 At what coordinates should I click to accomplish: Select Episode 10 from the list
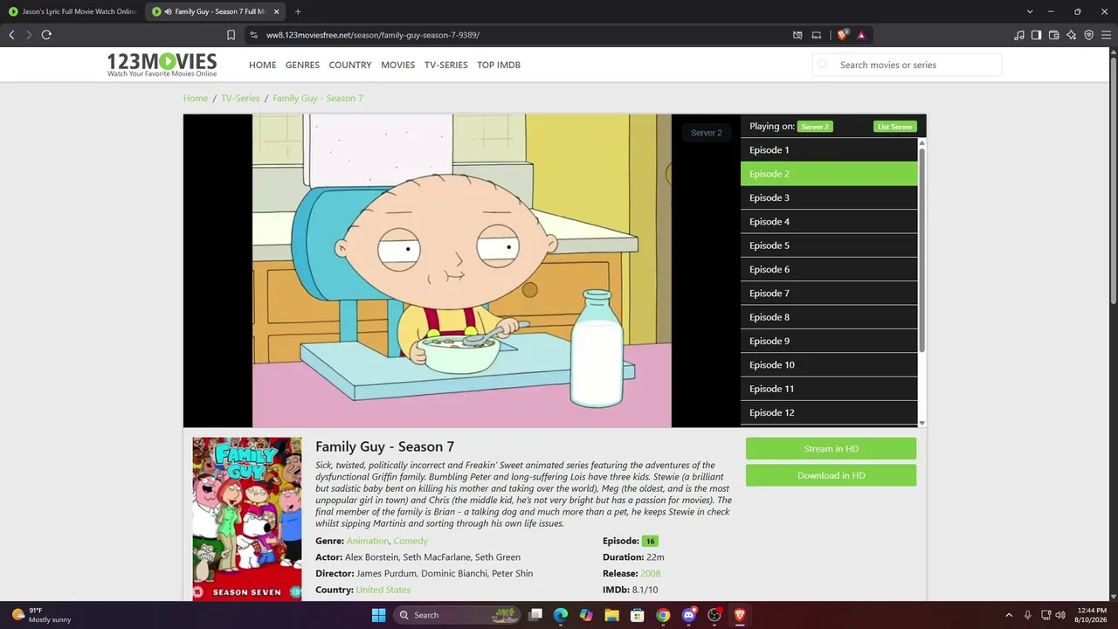pos(829,365)
